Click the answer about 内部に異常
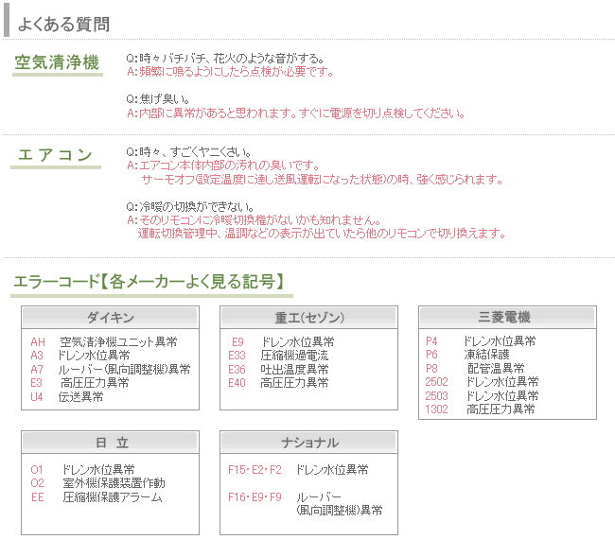615x557 pixels. point(295,113)
